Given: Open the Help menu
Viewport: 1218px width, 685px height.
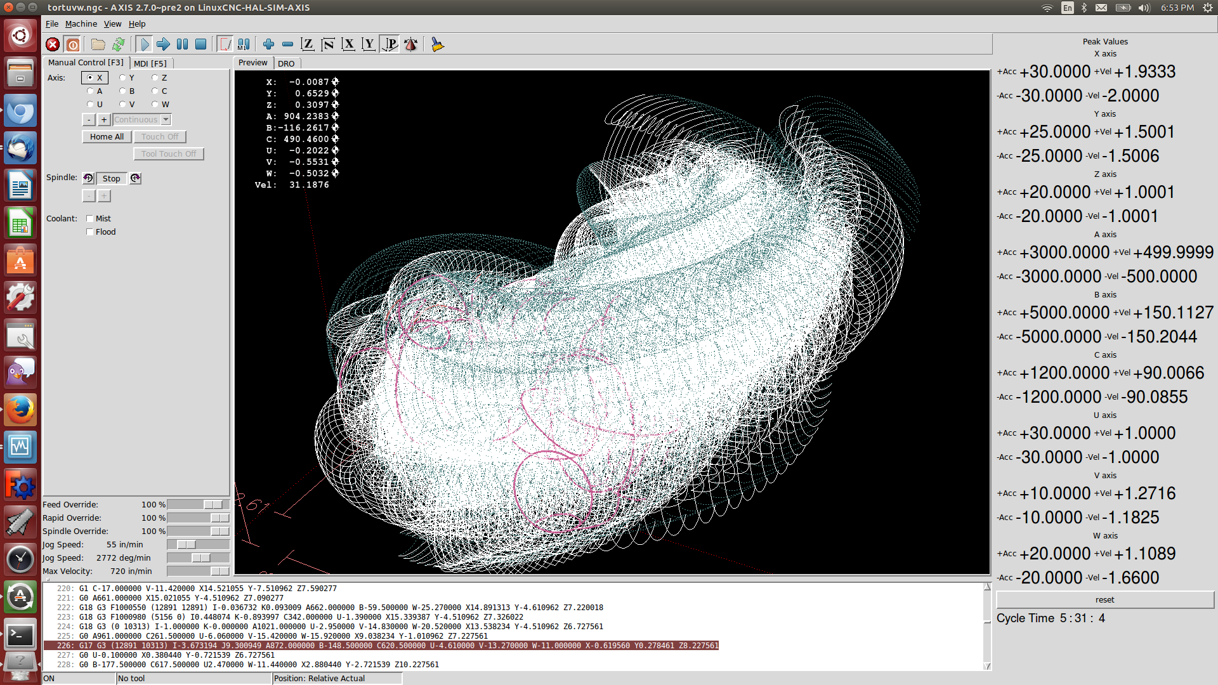Looking at the screenshot, I should pyautogui.click(x=137, y=24).
